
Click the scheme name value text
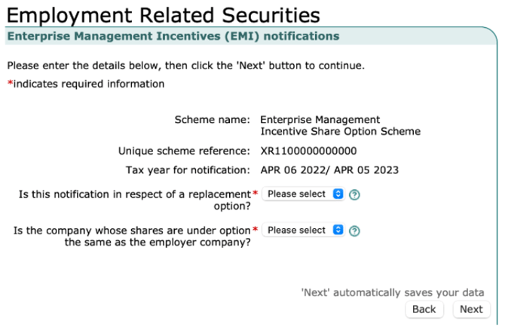click(x=340, y=126)
